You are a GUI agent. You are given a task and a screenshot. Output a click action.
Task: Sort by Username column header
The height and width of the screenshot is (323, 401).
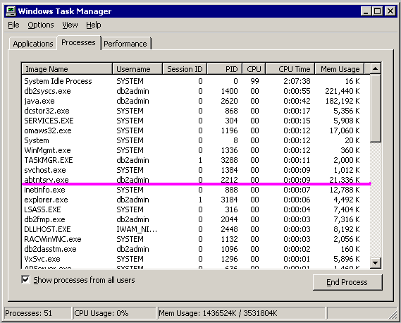coord(137,69)
